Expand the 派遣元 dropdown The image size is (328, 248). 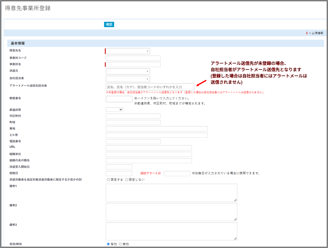pyautogui.click(x=128, y=72)
